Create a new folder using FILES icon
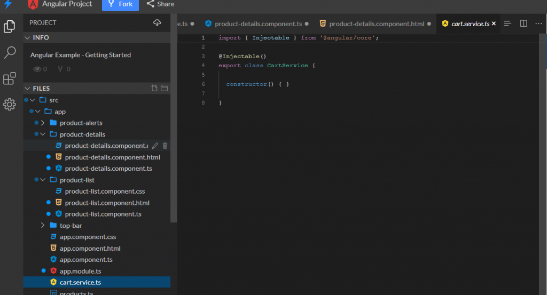547x295 pixels. tap(165, 88)
